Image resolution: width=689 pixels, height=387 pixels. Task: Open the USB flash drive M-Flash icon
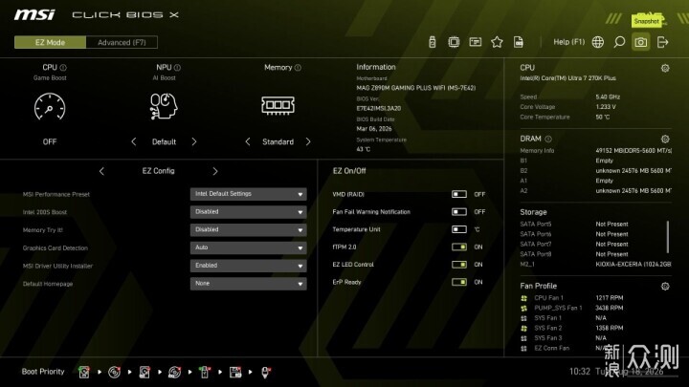pos(433,42)
